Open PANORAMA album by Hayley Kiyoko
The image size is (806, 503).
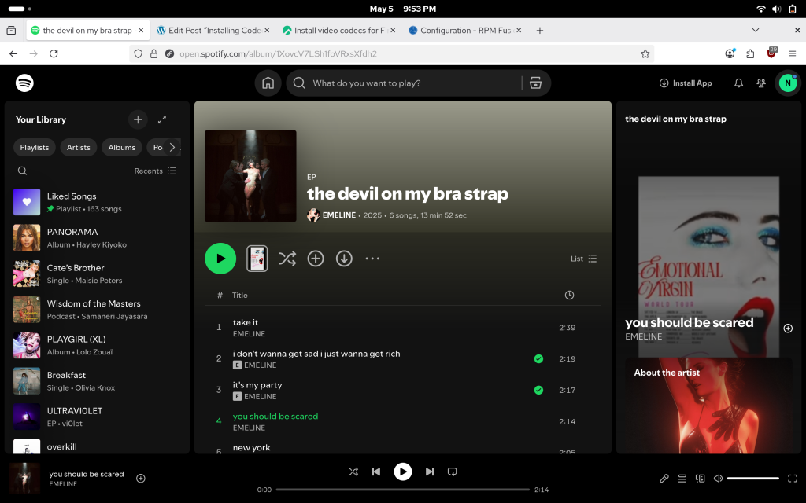(97, 238)
